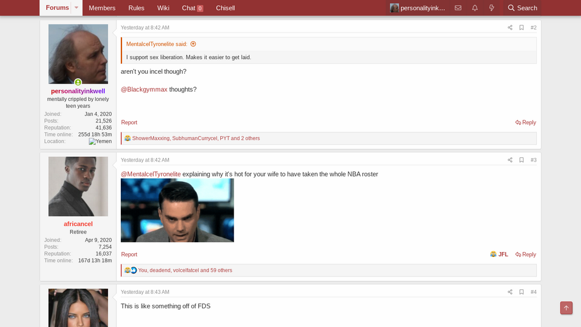581x327 pixels.
Task: Share post #2 via share icon
Action: [510, 27]
